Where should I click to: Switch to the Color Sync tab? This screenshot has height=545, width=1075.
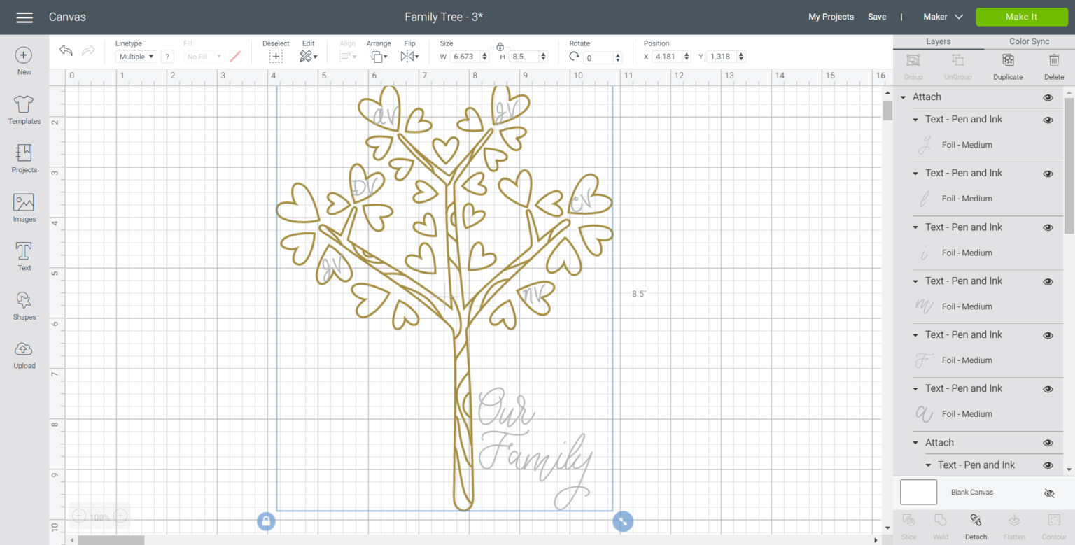(x=1029, y=41)
